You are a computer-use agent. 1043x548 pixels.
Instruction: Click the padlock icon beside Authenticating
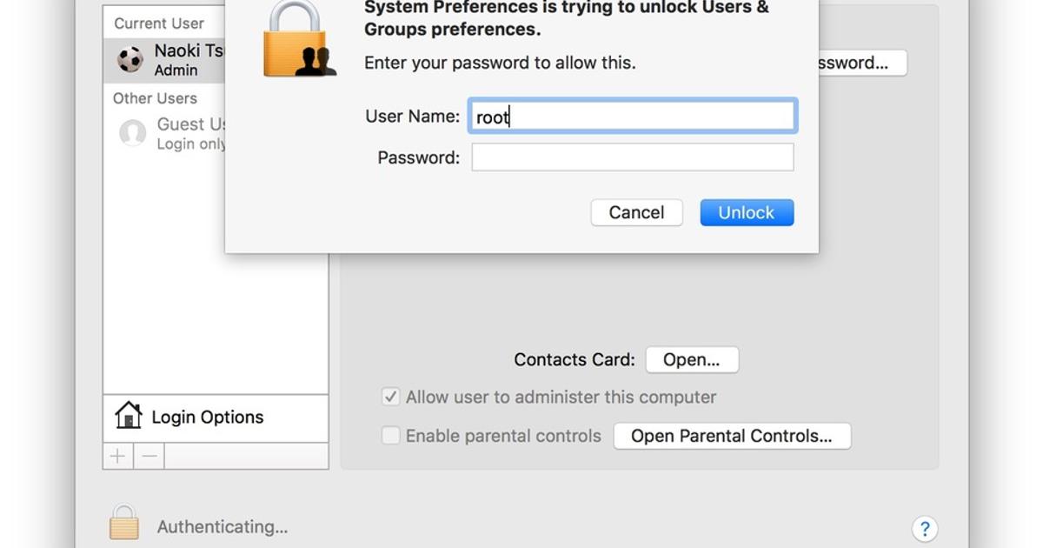tap(124, 523)
